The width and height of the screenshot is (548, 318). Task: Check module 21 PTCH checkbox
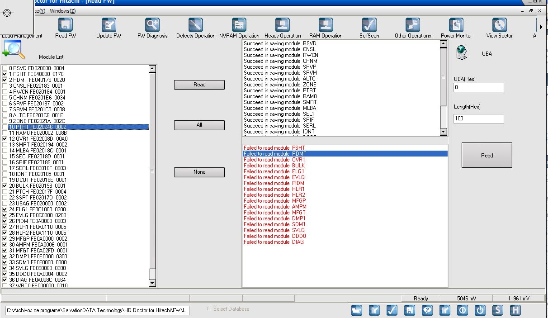pos(5,191)
